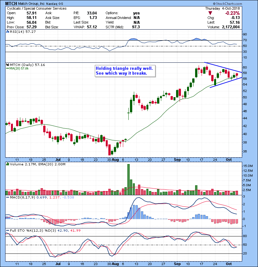
Task: Click the SCTR (Mid) value 97.3
Action: [x=136, y=27]
